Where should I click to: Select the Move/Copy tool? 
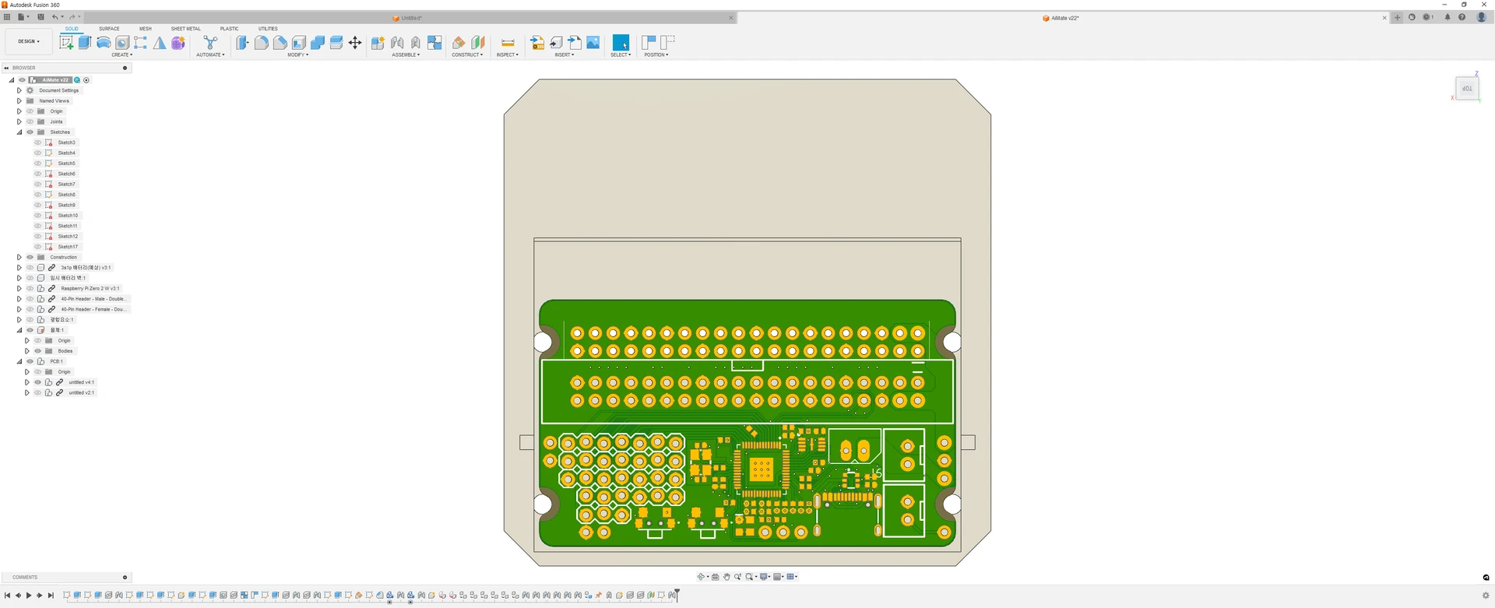click(x=355, y=43)
